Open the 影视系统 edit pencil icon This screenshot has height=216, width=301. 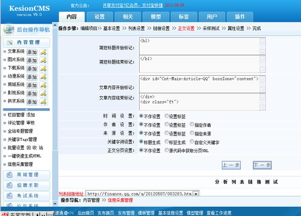(x=44, y=93)
